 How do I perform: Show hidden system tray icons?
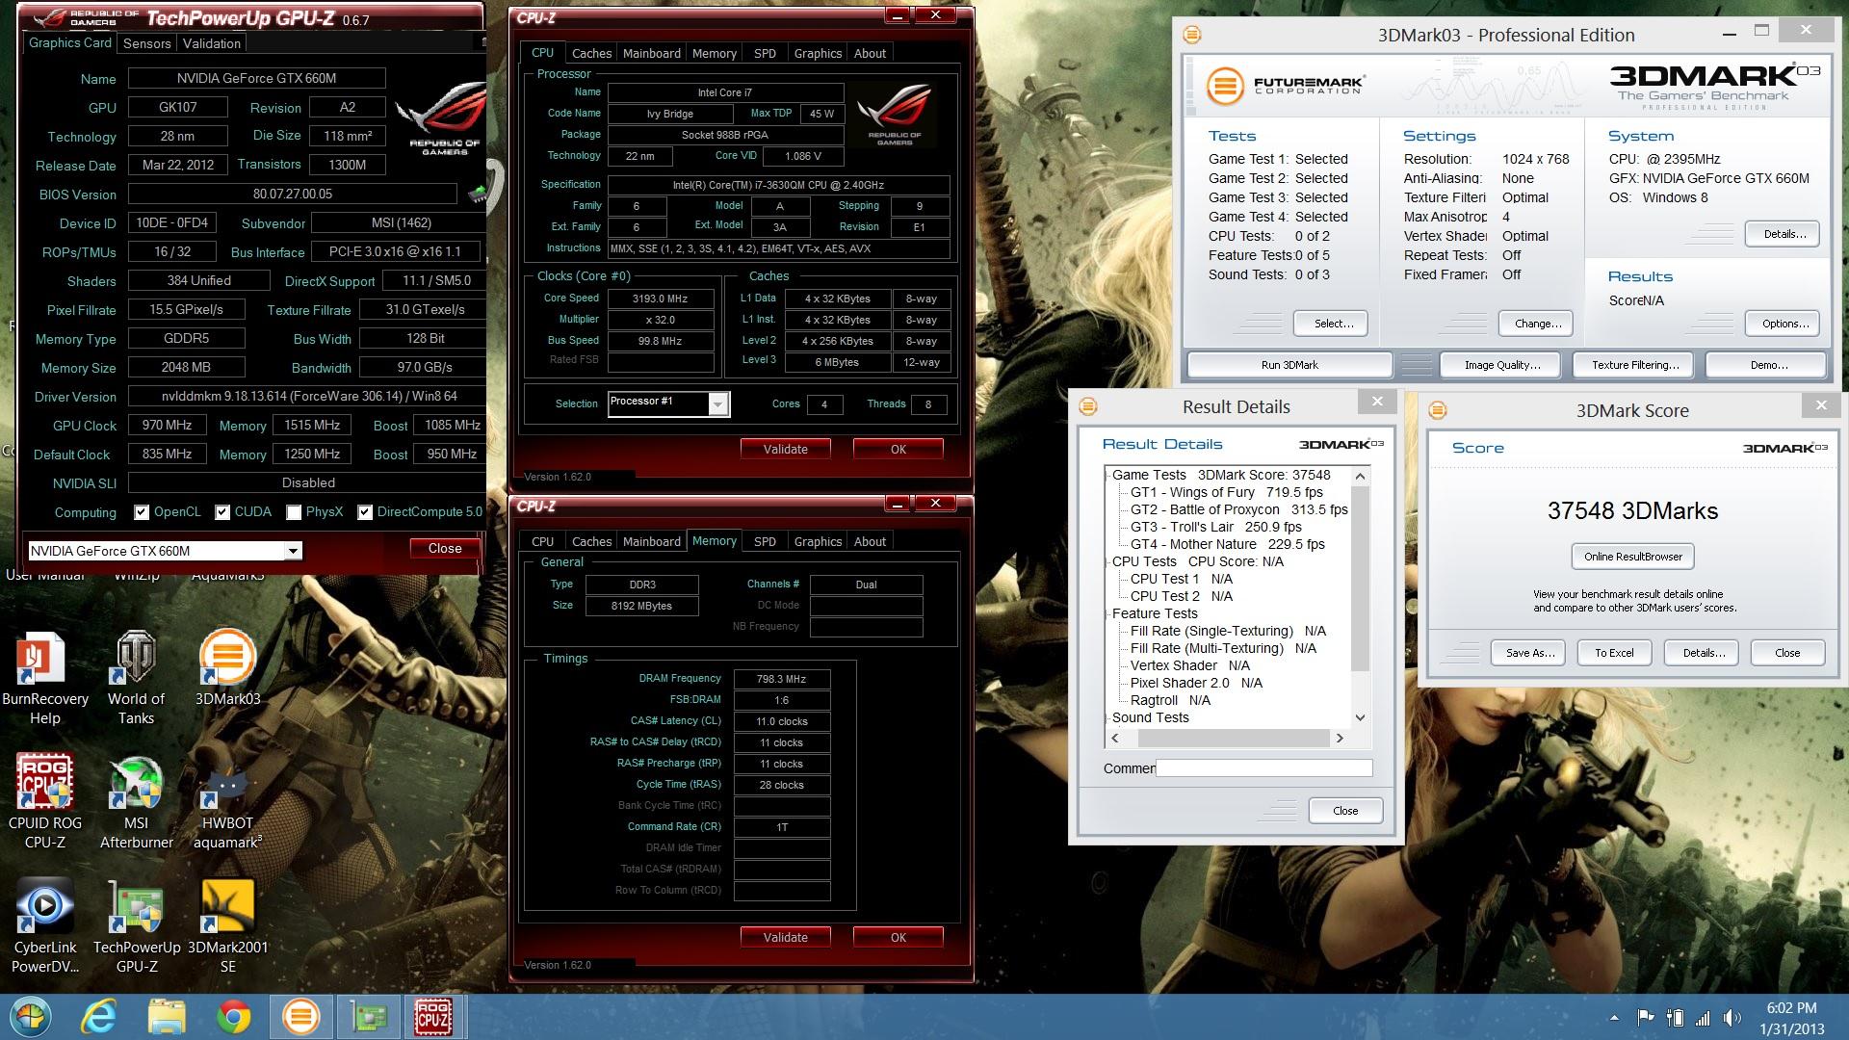(x=1614, y=1018)
